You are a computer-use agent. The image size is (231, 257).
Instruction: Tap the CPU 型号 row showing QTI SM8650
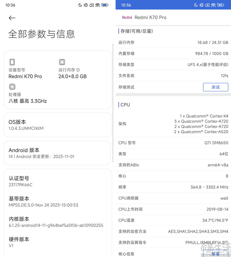tap(173, 143)
